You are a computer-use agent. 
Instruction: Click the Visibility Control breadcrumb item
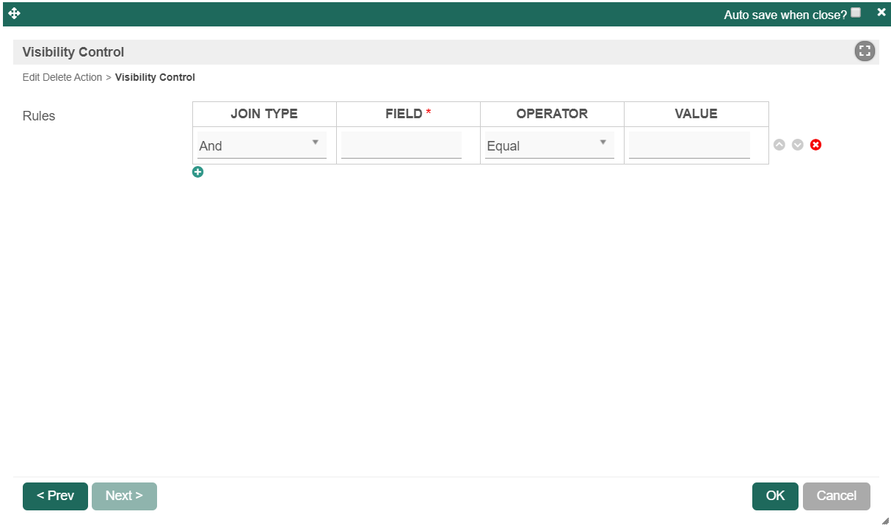click(155, 77)
